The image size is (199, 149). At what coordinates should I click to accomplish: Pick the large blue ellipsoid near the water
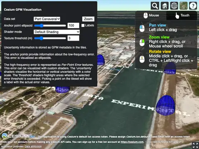(165, 105)
